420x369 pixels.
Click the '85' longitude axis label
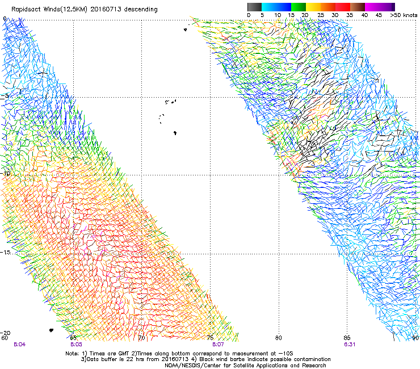(347, 338)
